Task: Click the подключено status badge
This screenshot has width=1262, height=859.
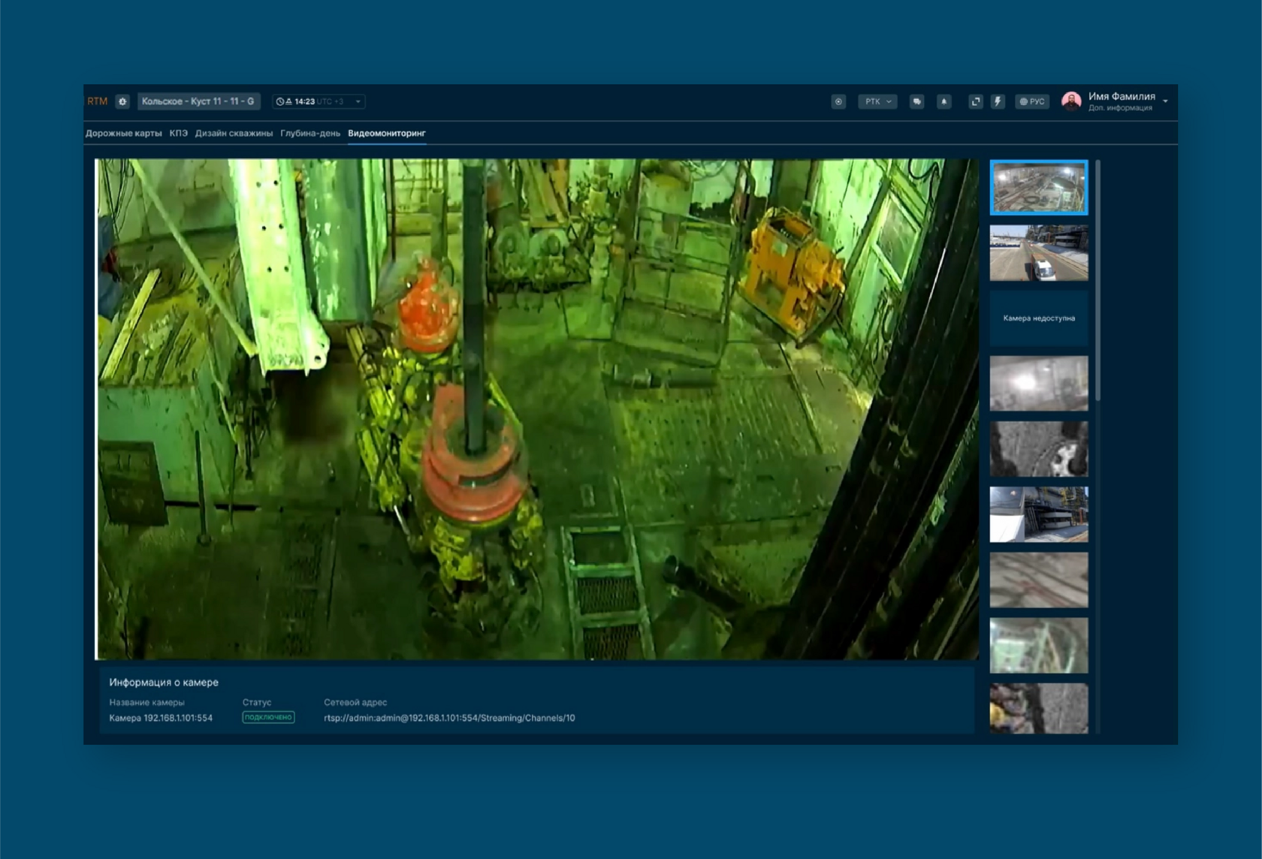Action: [x=268, y=718]
